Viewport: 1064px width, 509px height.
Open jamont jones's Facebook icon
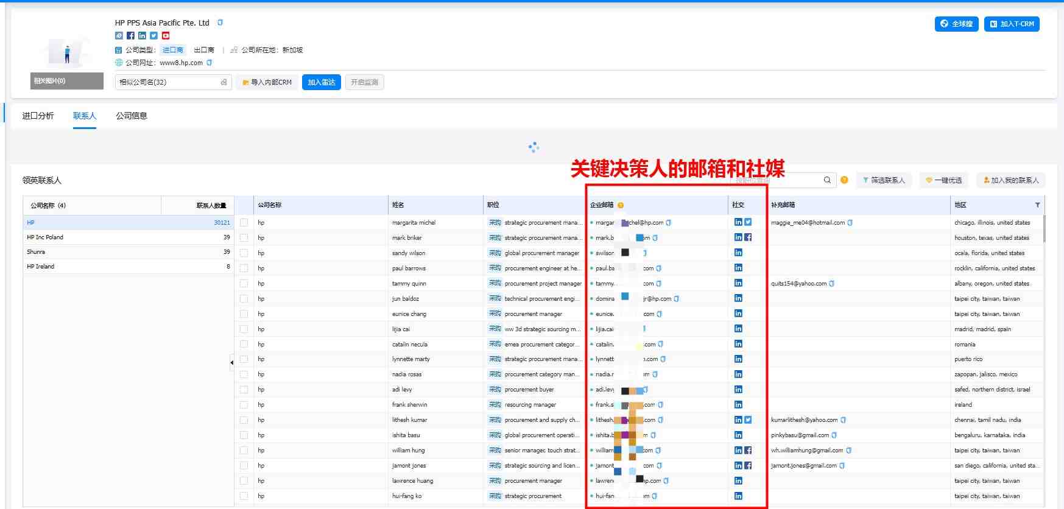pyautogui.click(x=748, y=466)
